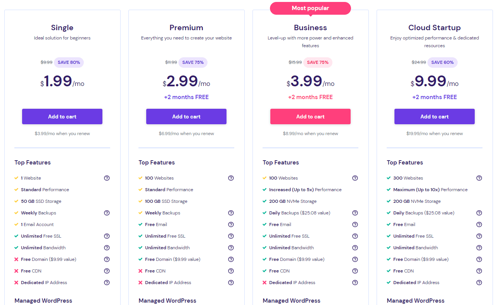
Task: Add the Premium plan to cart
Action: click(x=186, y=117)
